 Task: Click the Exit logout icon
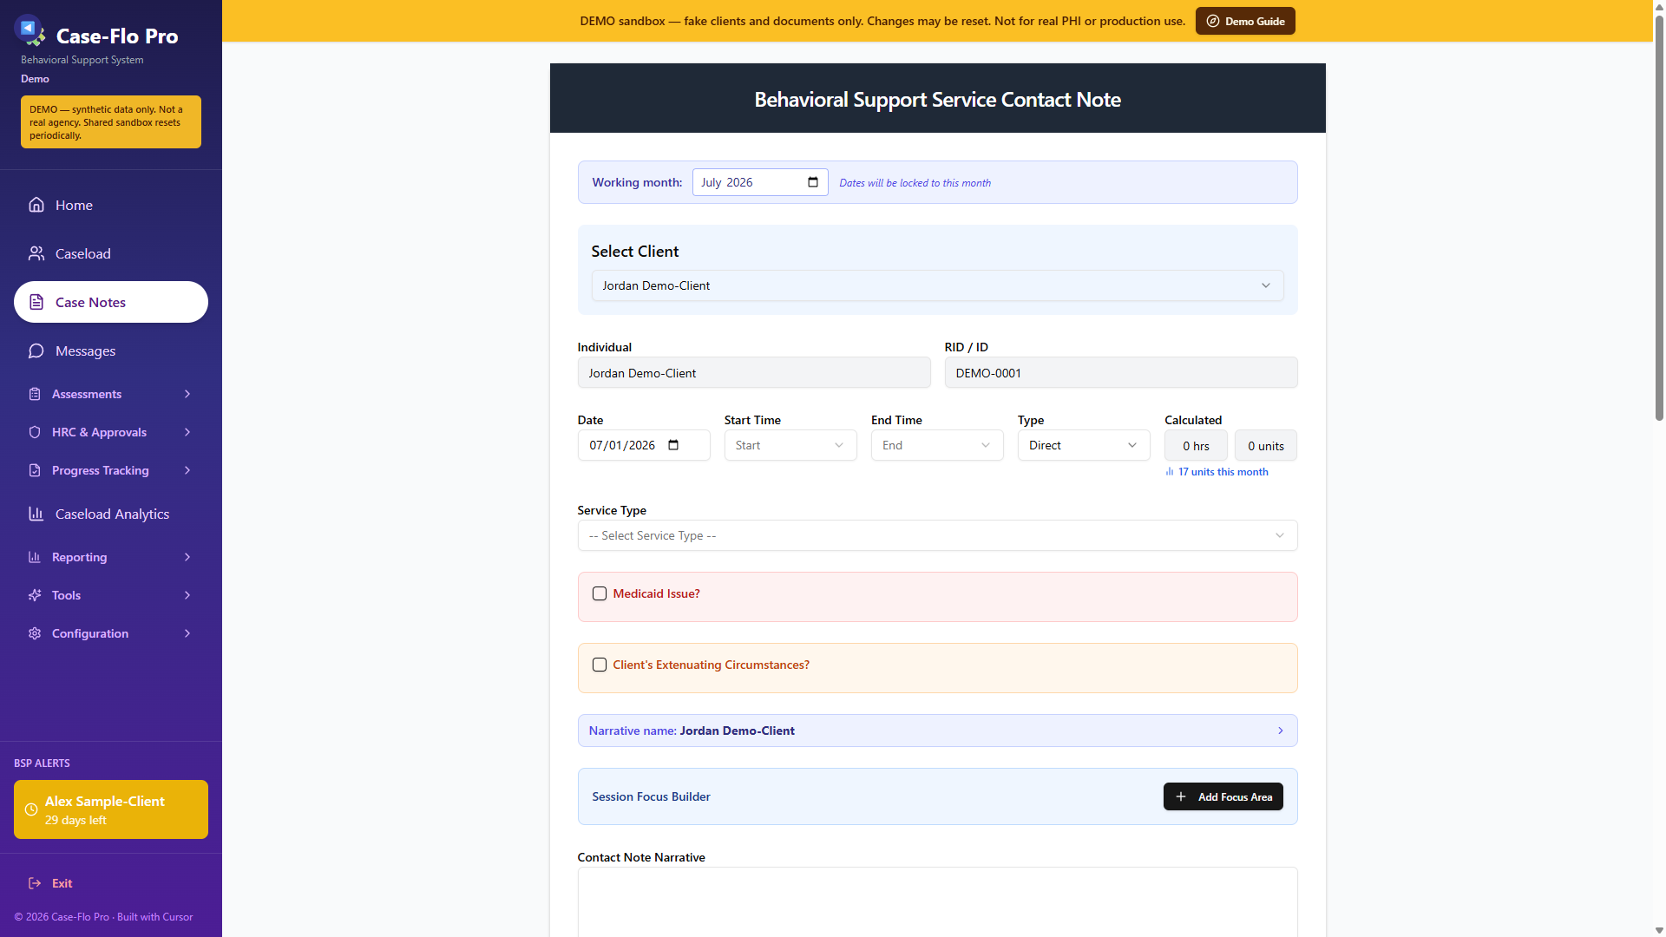coord(35,883)
